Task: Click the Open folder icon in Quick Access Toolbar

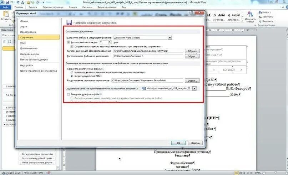Action: point(29,2)
